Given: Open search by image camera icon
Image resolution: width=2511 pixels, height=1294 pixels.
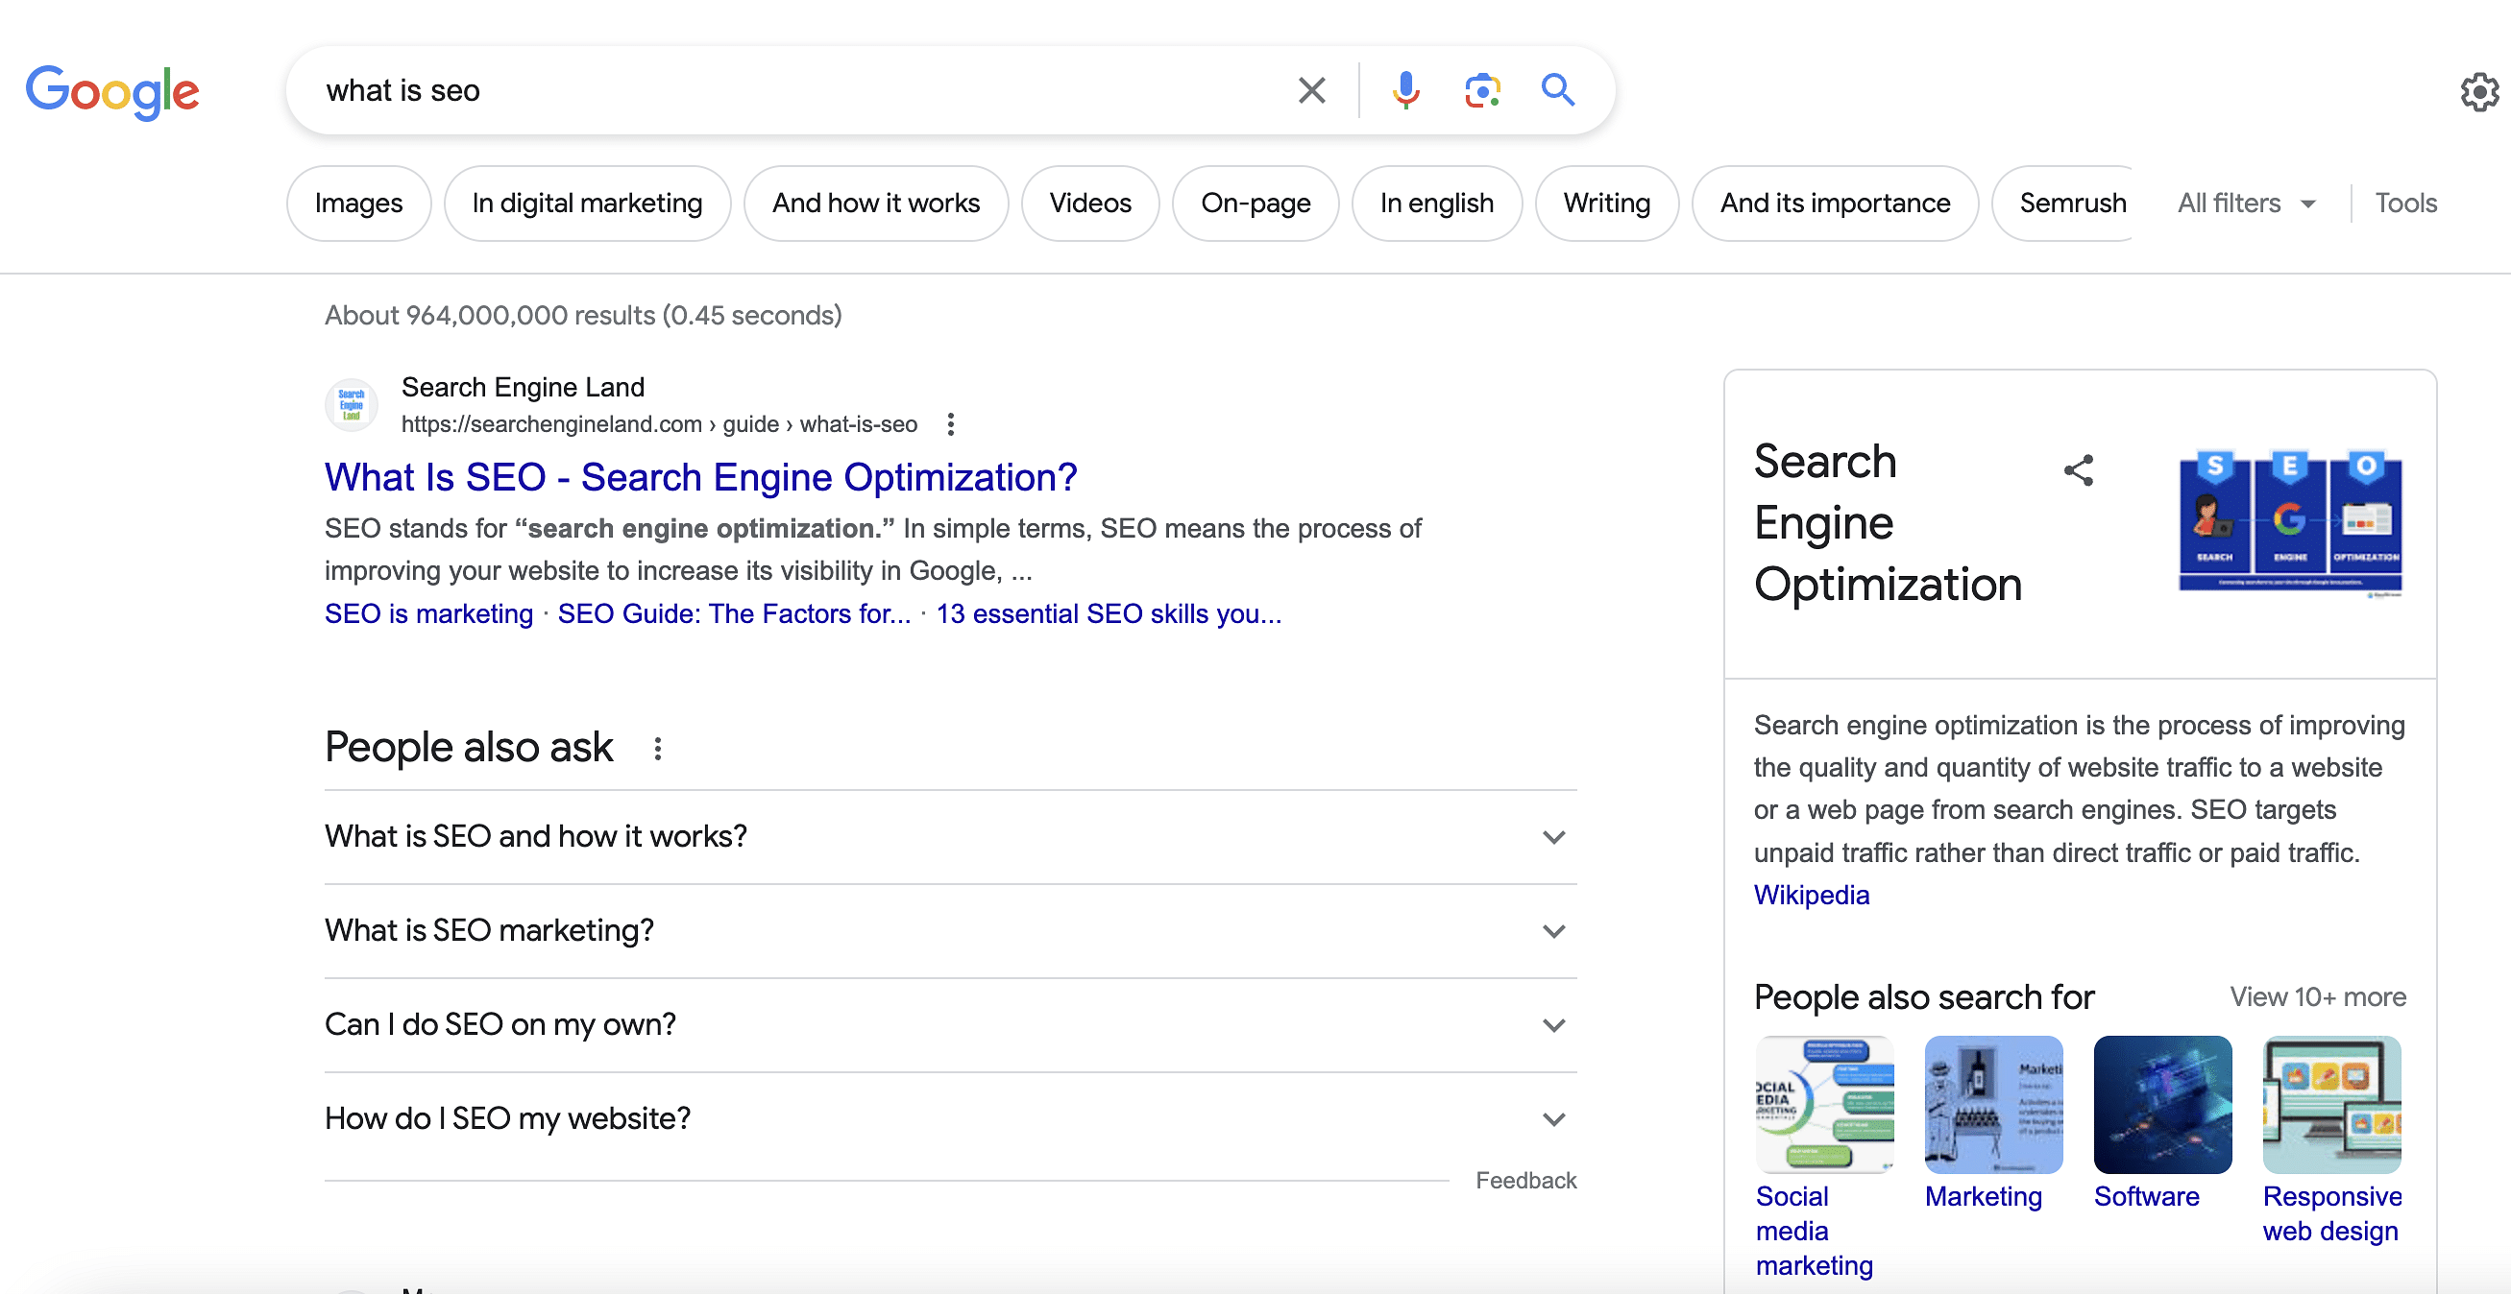Looking at the screenshot, I should pos(1481,90).
